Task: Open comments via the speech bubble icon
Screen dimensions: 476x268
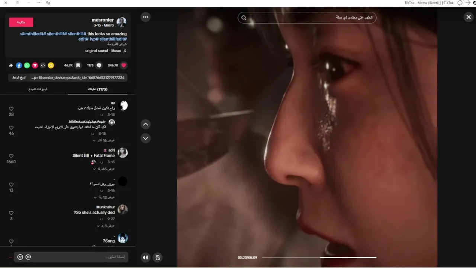Action: click(x=99, y=65)
